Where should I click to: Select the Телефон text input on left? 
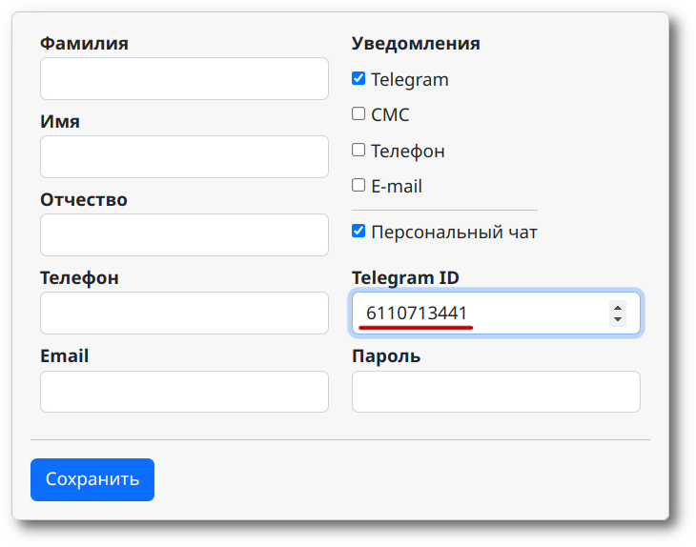click(184, 313)
